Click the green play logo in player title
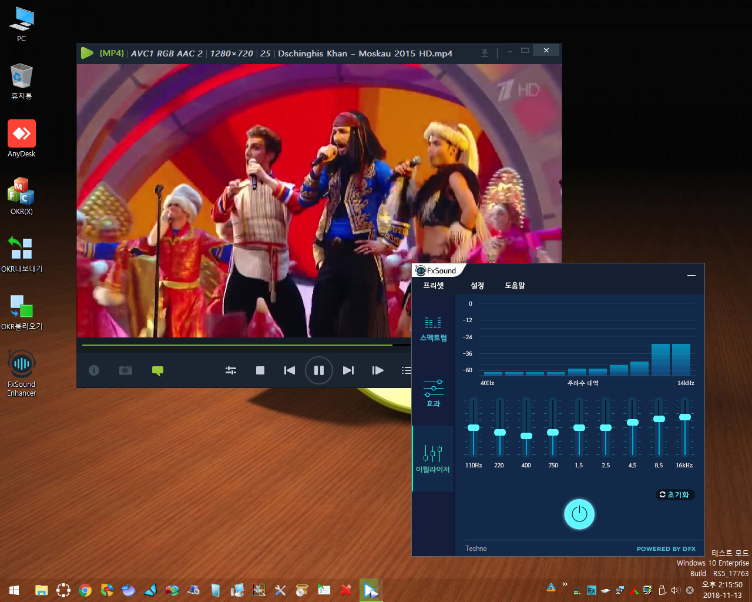 tap(87, 53)
